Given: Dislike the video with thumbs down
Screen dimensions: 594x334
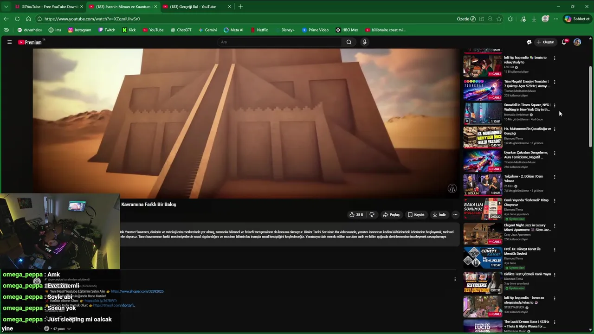Looking at the screenshot, I should [372, 215].
